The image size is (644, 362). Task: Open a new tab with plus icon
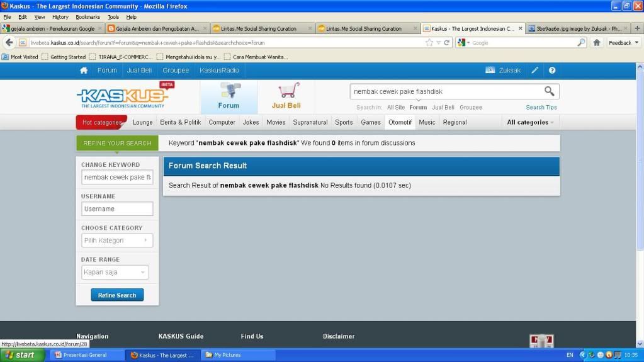[637, 28]
